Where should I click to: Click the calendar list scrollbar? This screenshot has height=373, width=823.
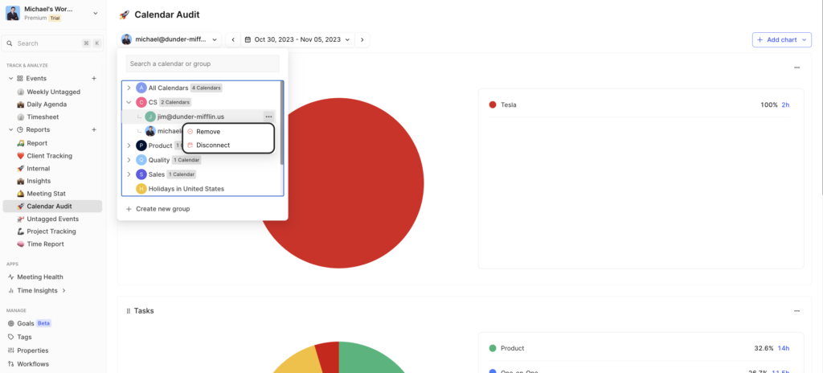click(x=282, y=122)
